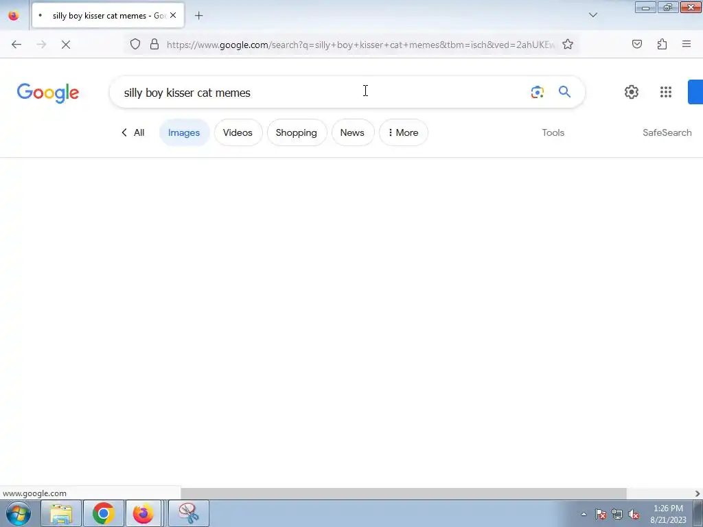
Task: Open Action Center flag icon
Action: tap(600, 514)
